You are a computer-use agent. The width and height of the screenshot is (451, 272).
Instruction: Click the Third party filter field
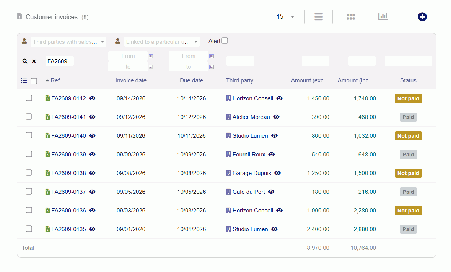(x=240, y=61)
